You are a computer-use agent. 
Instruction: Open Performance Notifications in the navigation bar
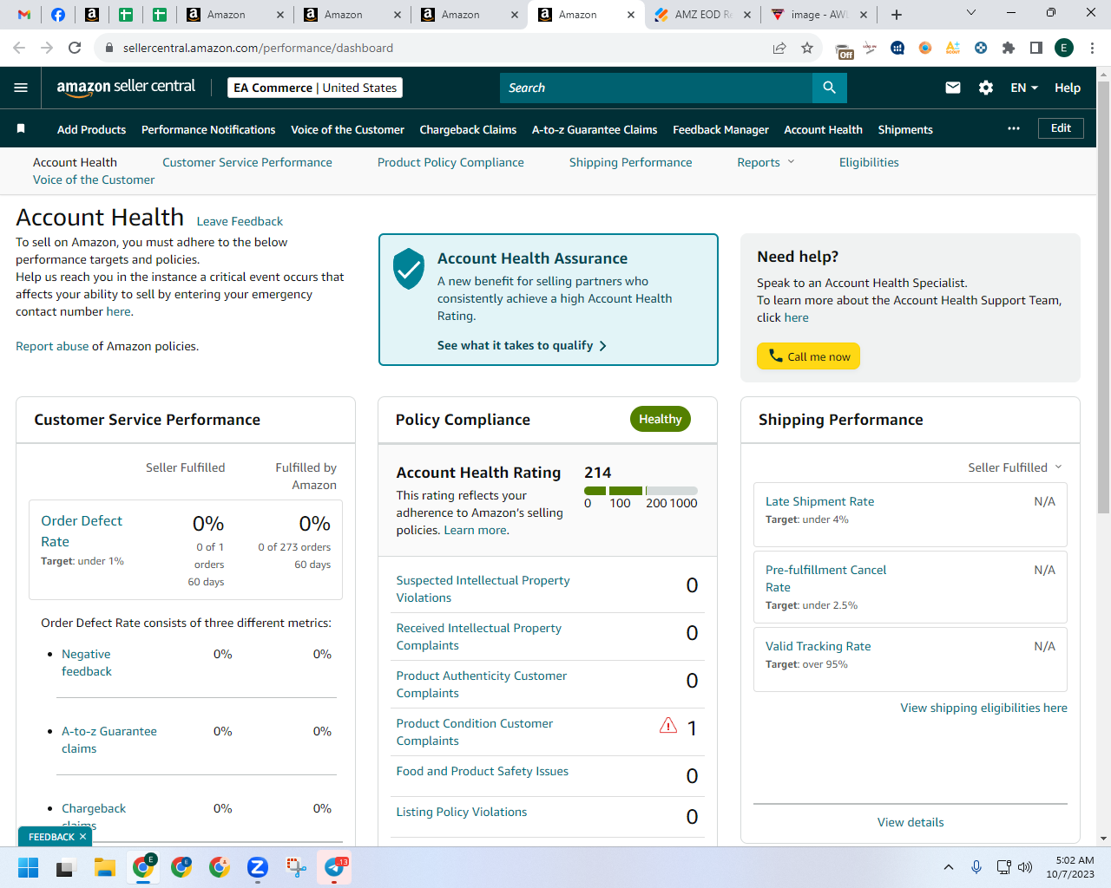[x=208, y=129]
